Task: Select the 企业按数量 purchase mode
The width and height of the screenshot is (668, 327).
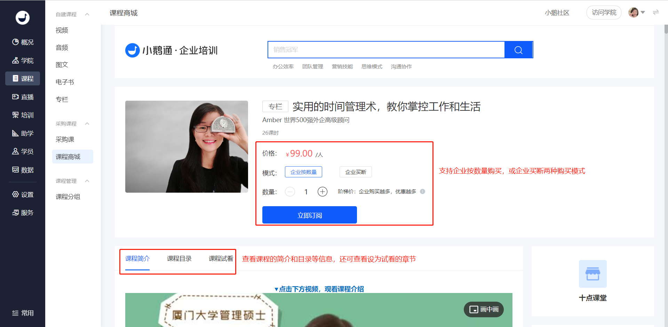Action: click(303, 172)
